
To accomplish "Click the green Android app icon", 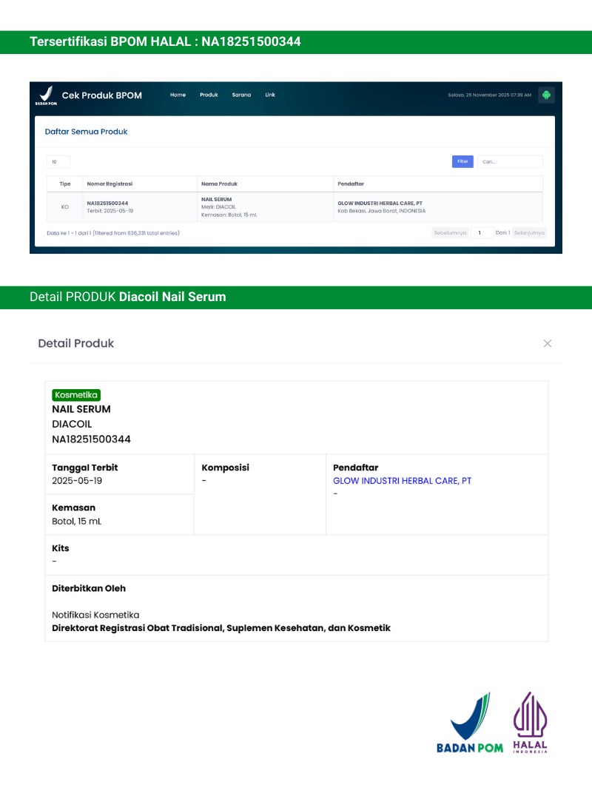I will 546,95.
